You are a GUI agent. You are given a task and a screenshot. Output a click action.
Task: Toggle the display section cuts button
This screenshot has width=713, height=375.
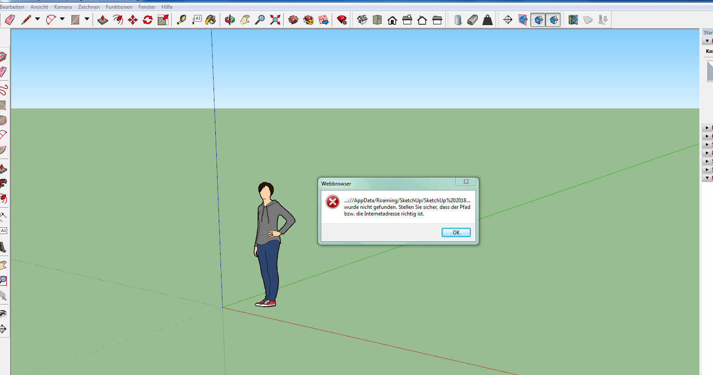[538, 20]
